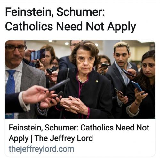Image resolution: width=160 pixels, height=158 pixels.
Task: Click 'Apply | The Jeffrey Lord' title line
Action: tap(51, 138)
